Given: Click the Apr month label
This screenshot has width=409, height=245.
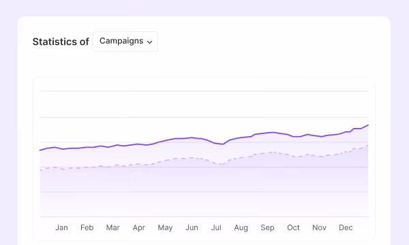Looking at the screenshot, I should pos(139,228).
